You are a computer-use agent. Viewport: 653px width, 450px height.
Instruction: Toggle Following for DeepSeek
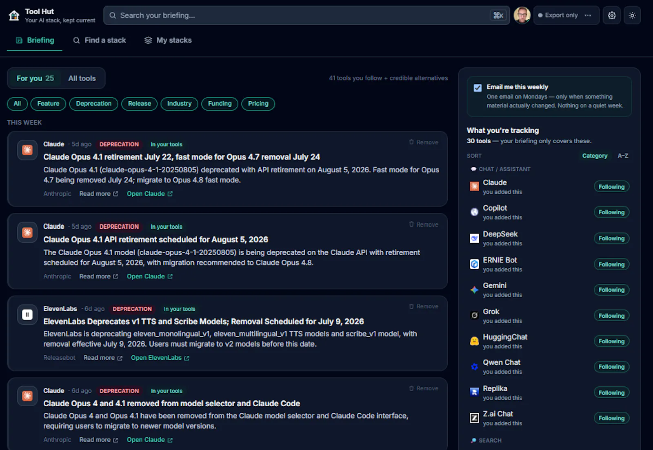point(611,238)
